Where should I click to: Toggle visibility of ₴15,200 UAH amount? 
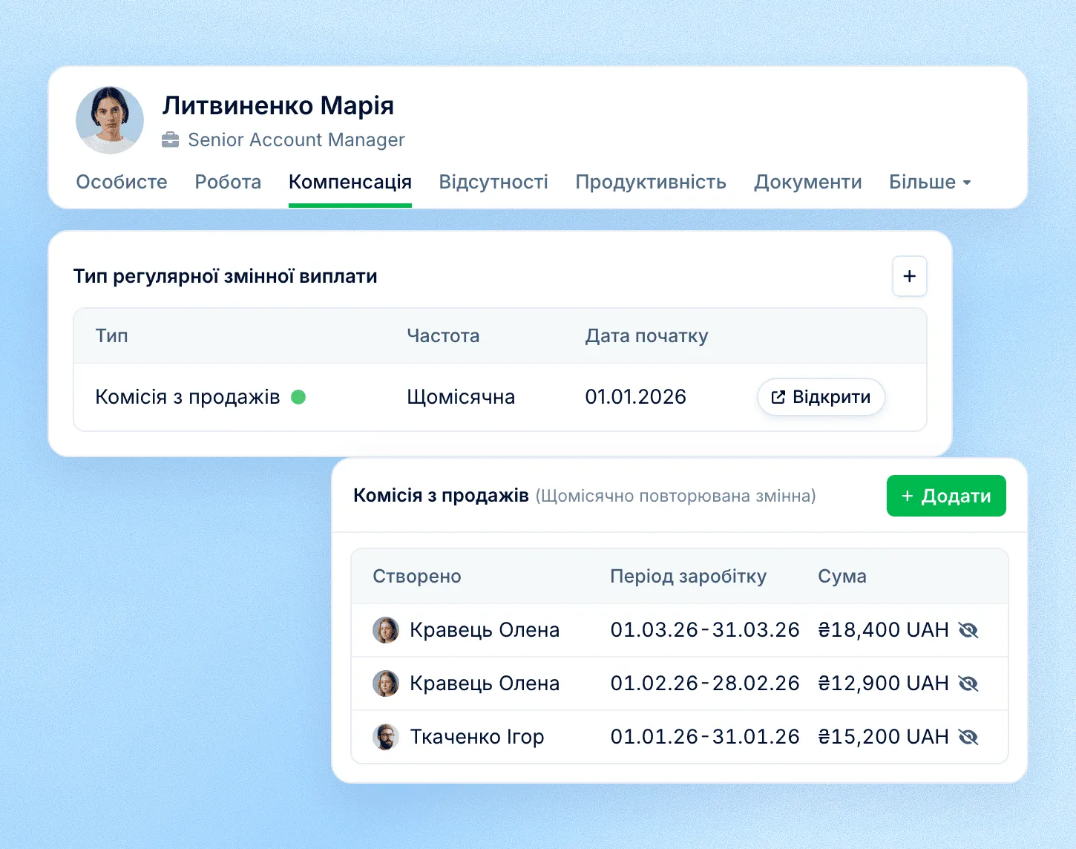click(x=968, y=737)
